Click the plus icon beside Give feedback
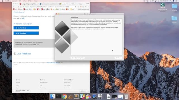179x100 pixels. click(15, 54)
